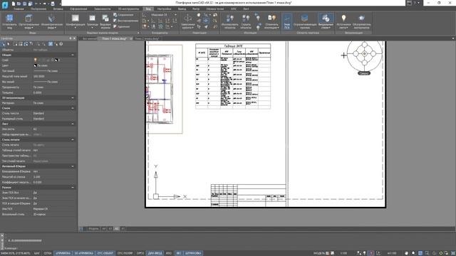Collapse the '3D визуализация' properties section

click(73, 98)
